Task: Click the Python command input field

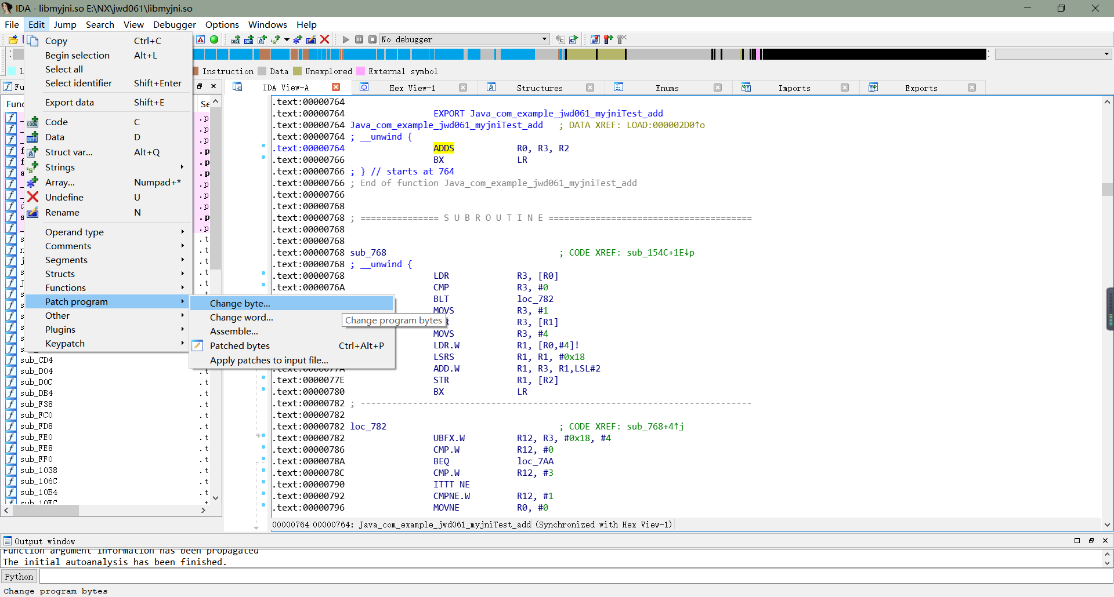Action: click(574, 577)
